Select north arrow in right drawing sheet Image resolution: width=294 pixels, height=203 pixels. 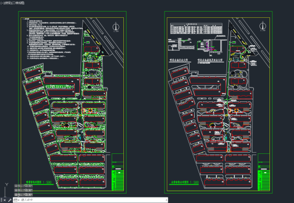(x=263, y=26)
